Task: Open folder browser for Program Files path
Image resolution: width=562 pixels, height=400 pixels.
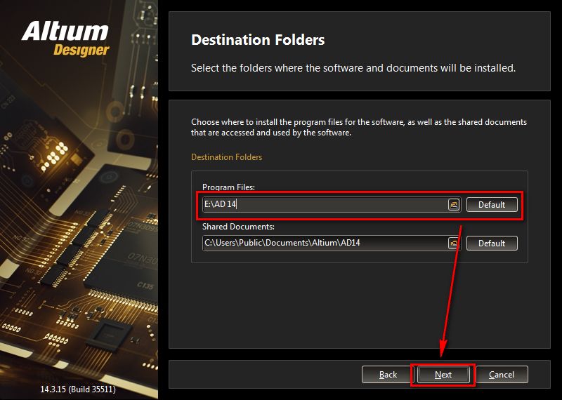Action: [454, 204]
